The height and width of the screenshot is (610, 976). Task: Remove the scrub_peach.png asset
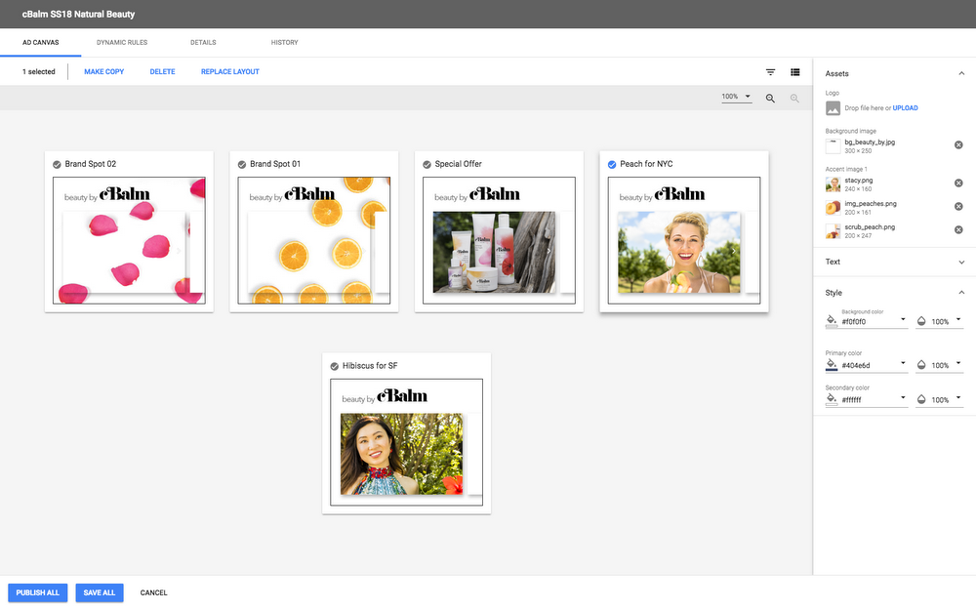(958, 230)
